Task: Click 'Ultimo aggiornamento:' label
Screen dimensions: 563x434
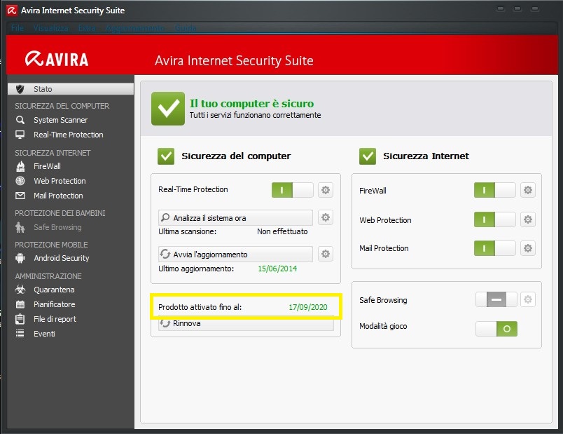Action: (x=196, y=269)
